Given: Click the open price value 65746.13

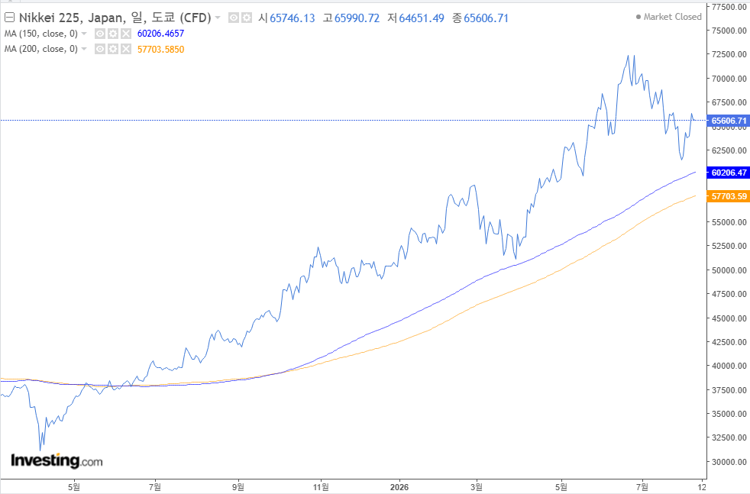Looking at the screenshot, I should point(293,18).
